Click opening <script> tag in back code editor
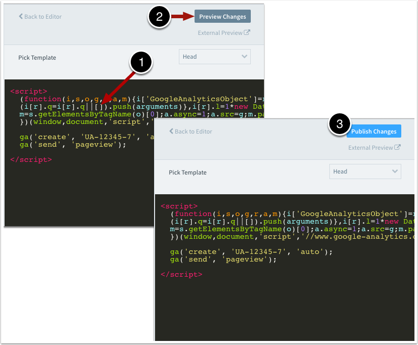 coord(28,91)
